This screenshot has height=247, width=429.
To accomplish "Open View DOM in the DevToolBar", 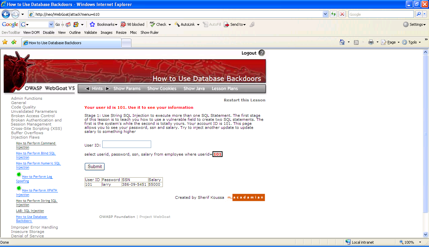I will pyautogui.click(x=31, y=32).
